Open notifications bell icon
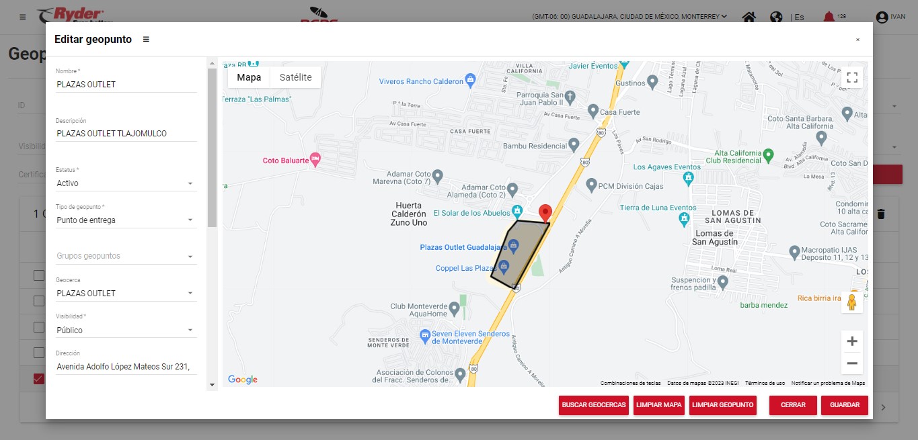Image resolution: width=918 pixels, height=440 pixels. (829, 17)
